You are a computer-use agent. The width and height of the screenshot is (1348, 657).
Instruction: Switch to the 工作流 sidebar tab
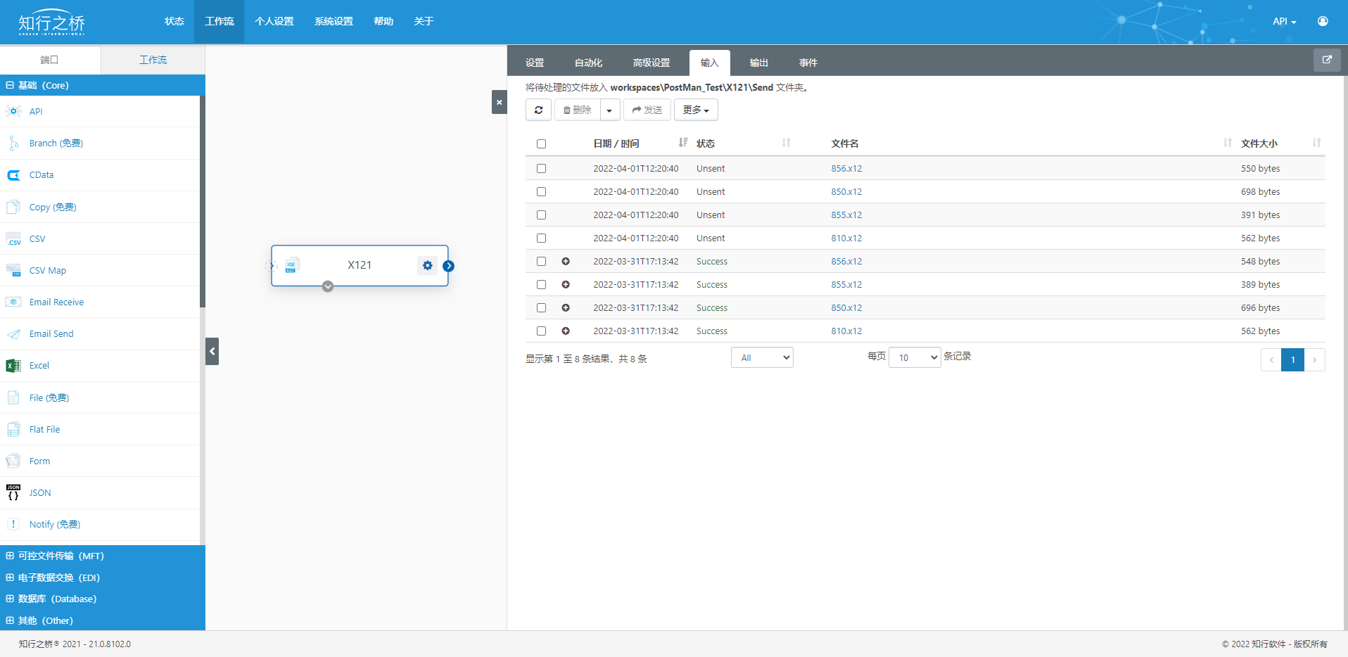[x=153, y=60]
